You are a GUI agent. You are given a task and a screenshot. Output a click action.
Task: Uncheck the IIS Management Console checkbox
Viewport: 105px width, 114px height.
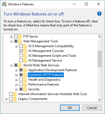pos(21,51)
